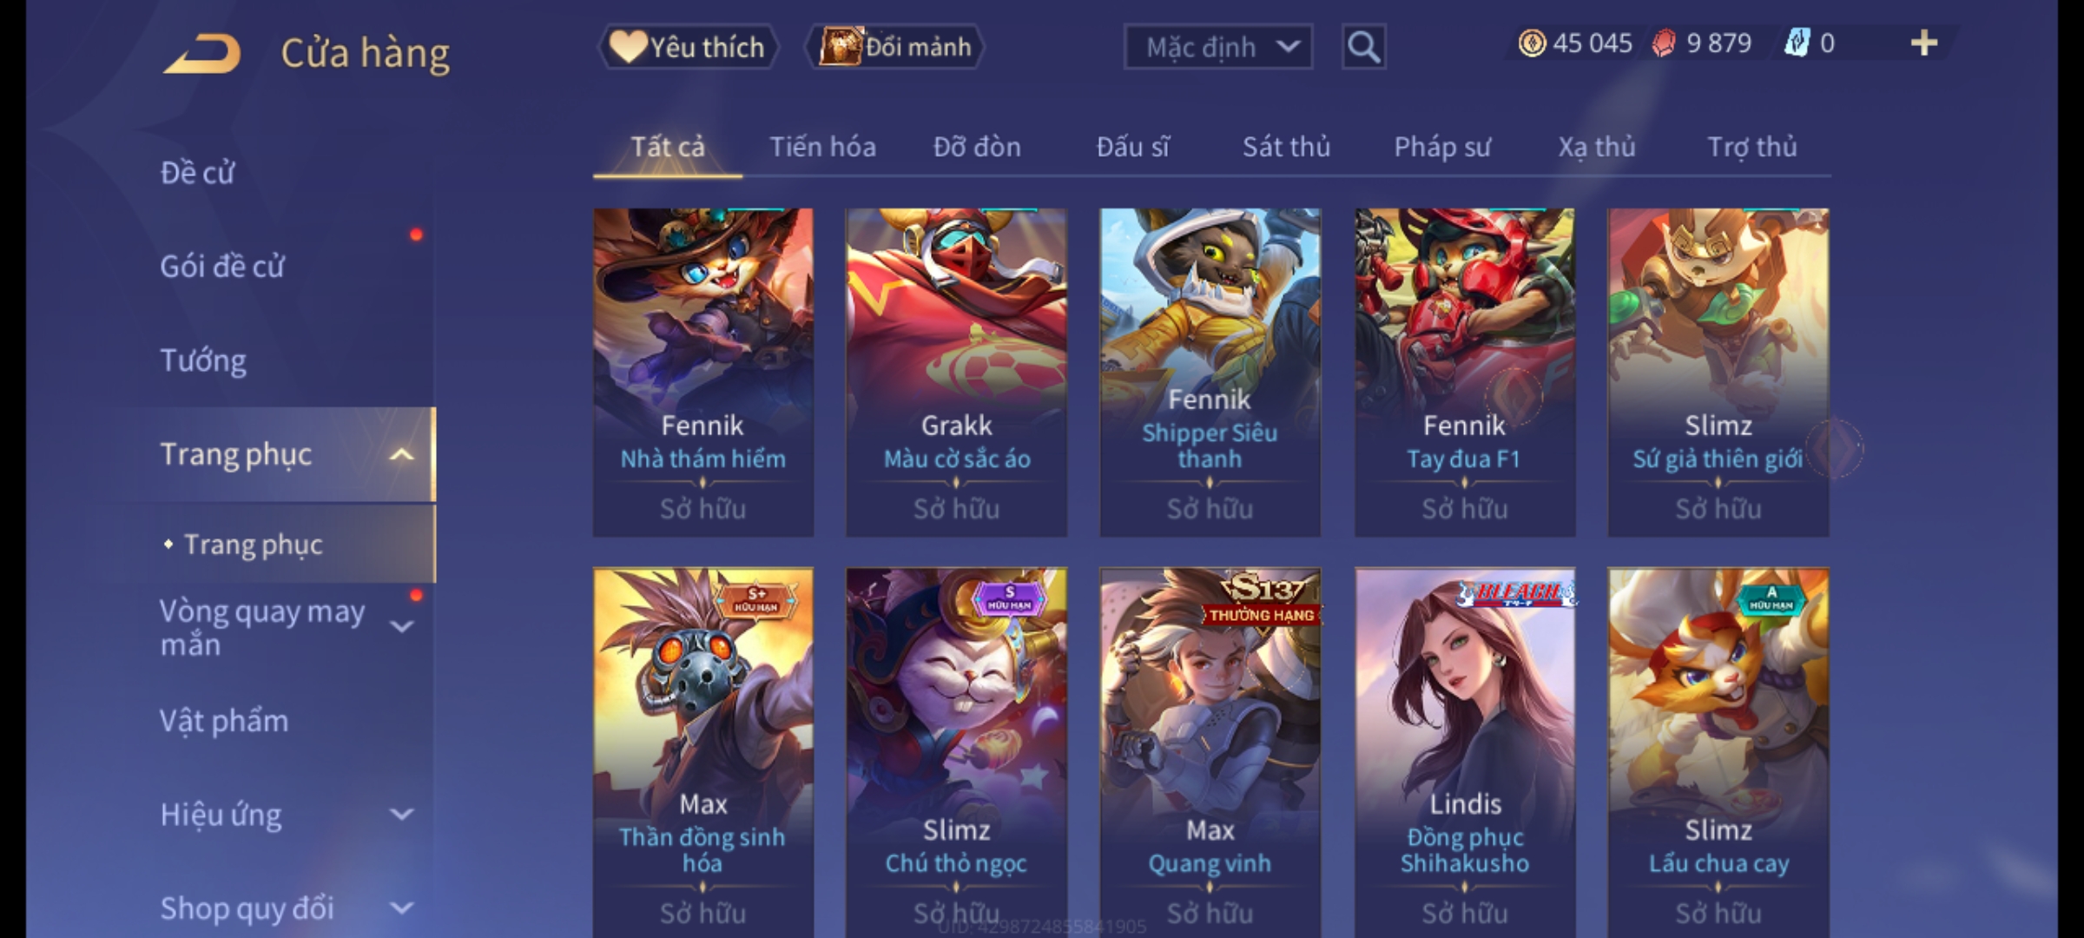The height and width of the screenshot is (938, 2084).
Task: Tap the red ruby currency icon
Action: (x=1663, y=43)
